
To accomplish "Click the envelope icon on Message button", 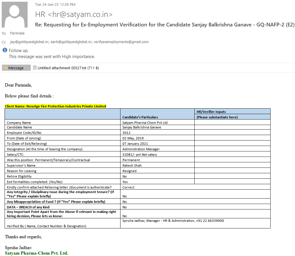I will [x=5, y=68].
